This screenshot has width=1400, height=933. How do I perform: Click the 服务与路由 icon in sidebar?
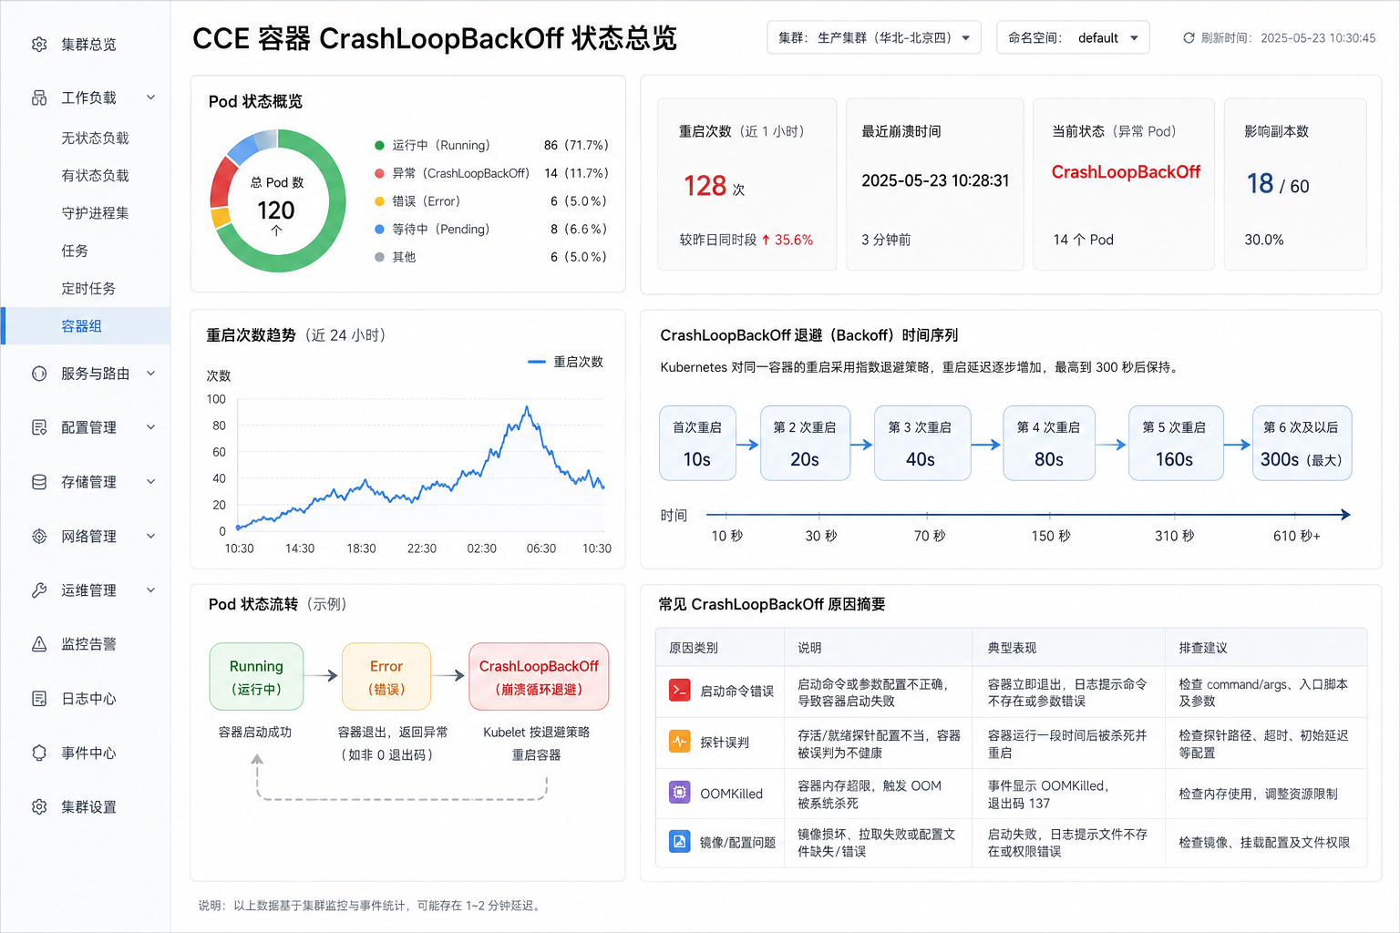(x=39, y=374)
